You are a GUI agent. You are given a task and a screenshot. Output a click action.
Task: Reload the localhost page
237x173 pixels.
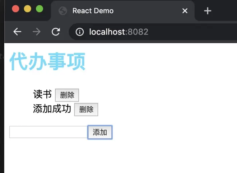pyautogui.click(x=56, y=32)
